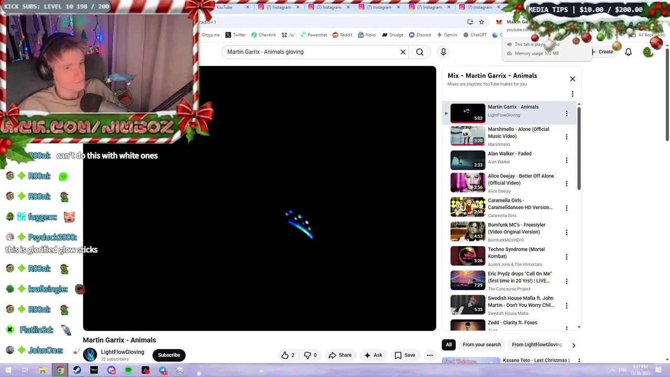The width and height of the screenshot is (670, 377).
Task: Show more filter chips with right chevron
Action: (x=573, y=345)
